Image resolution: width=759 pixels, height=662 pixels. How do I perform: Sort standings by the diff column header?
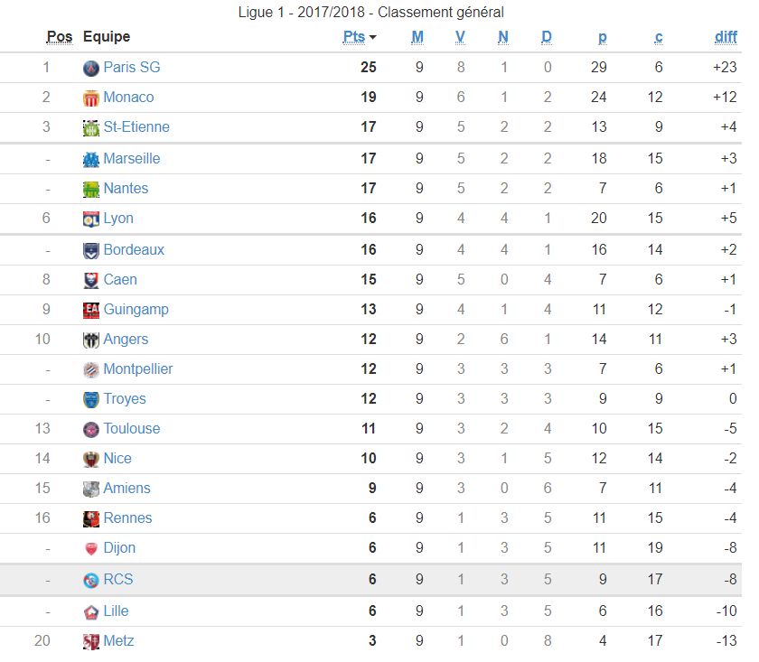click(x=726, y=37)
